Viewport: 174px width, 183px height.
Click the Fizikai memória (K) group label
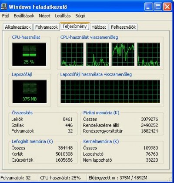(x=101, y=113)
